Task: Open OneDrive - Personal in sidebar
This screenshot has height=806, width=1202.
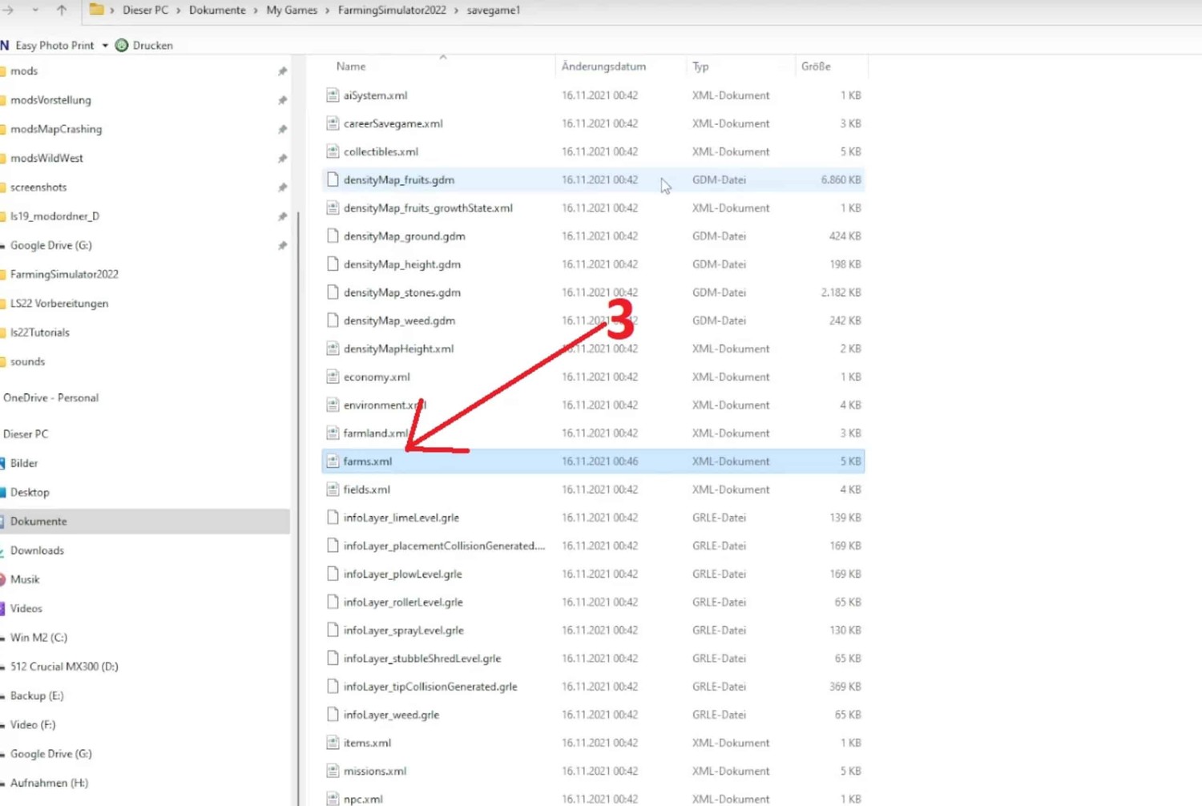Action: [x=50, y=398]
